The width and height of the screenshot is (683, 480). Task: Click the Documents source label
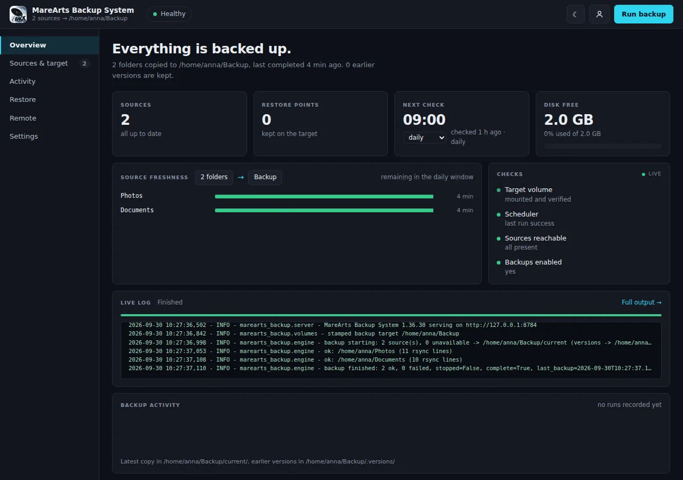137,210
